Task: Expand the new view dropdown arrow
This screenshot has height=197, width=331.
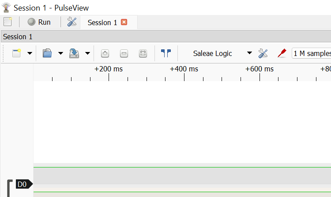Action: (30, 53)
